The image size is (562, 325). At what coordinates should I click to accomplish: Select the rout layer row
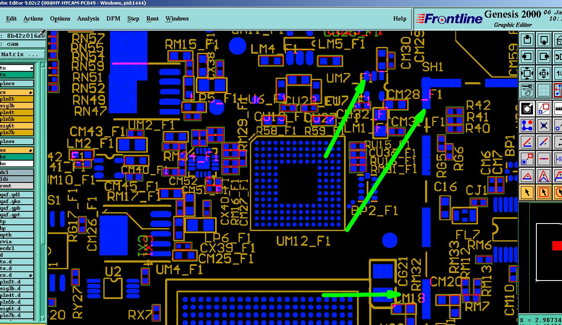17,185
